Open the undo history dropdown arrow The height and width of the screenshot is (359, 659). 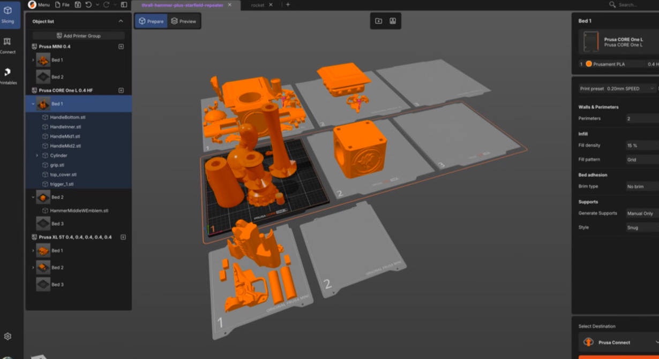tap(97, 5)
